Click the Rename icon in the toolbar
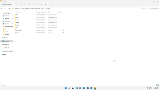Image resolution: width=160 pixels, height=90 pixels. (29, 4)
